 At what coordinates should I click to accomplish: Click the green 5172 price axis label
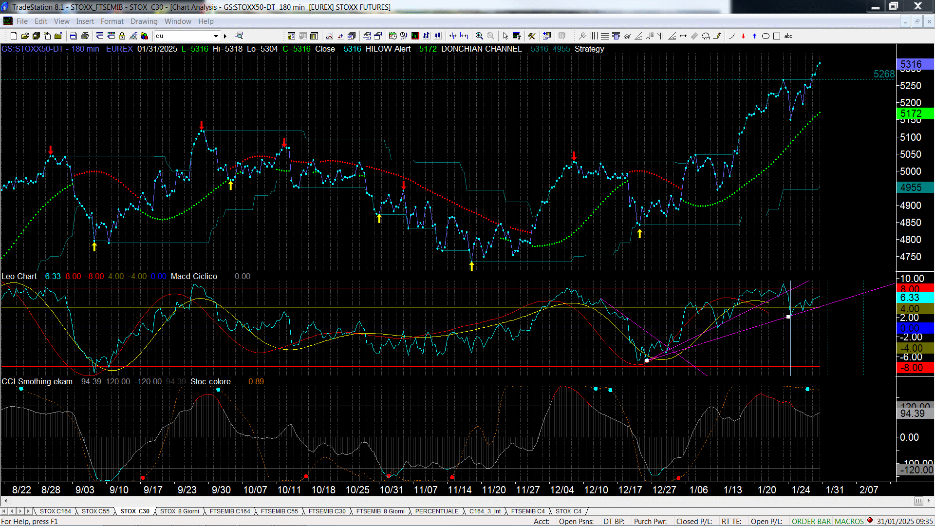[915, 113]
